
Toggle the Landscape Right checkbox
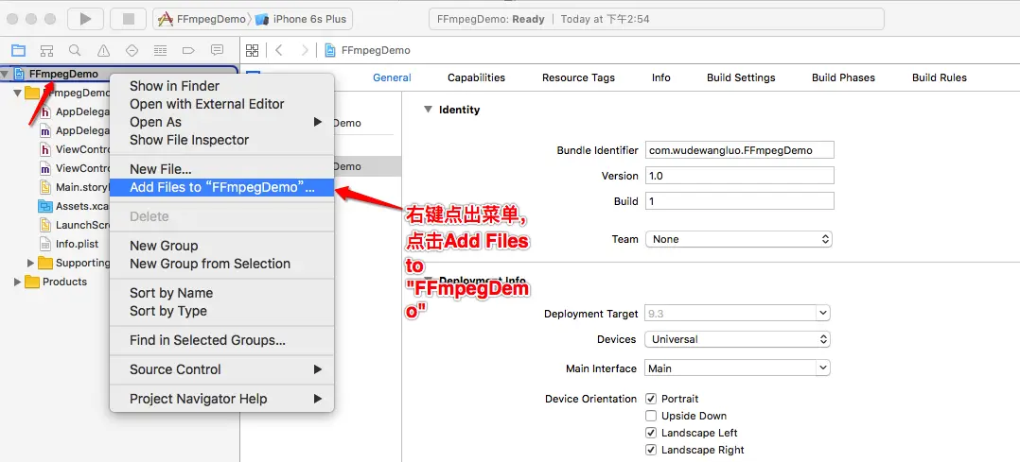pyautogui.click(x=651, y=450)
